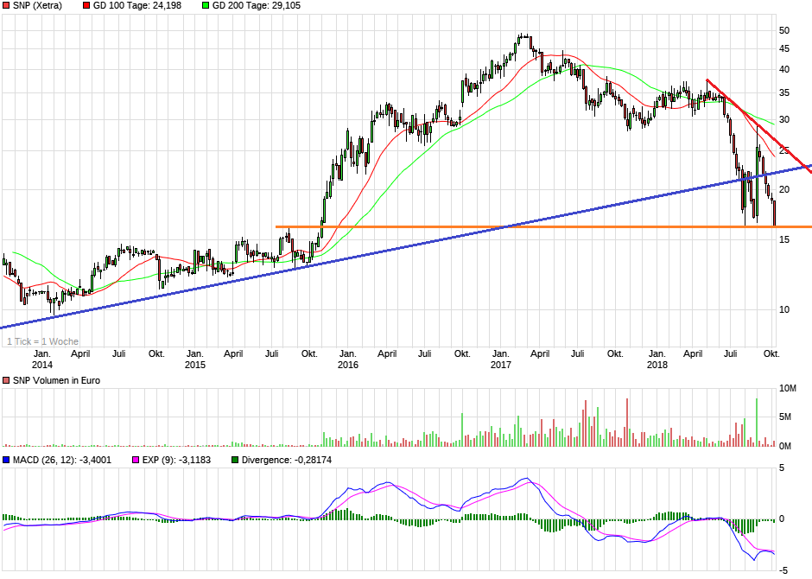This screenshot has height=579, width=812.
Task: Click the 50 price level on the axis
Action: pyautogui.click(x=784, y=30)
